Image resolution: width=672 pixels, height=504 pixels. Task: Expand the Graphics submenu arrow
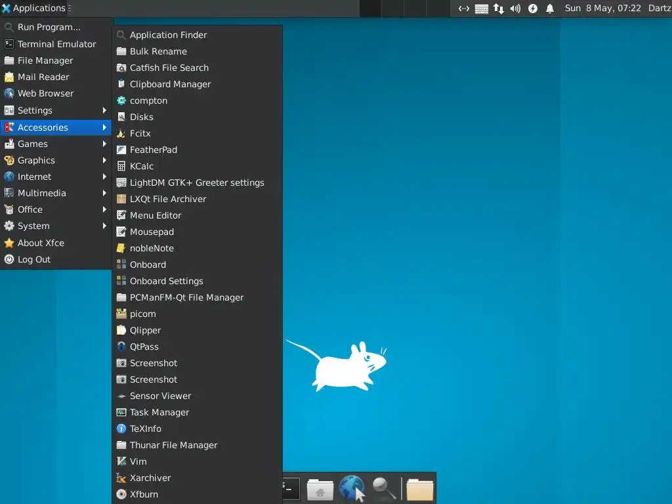pyautogui.click(x=104, y=160)
